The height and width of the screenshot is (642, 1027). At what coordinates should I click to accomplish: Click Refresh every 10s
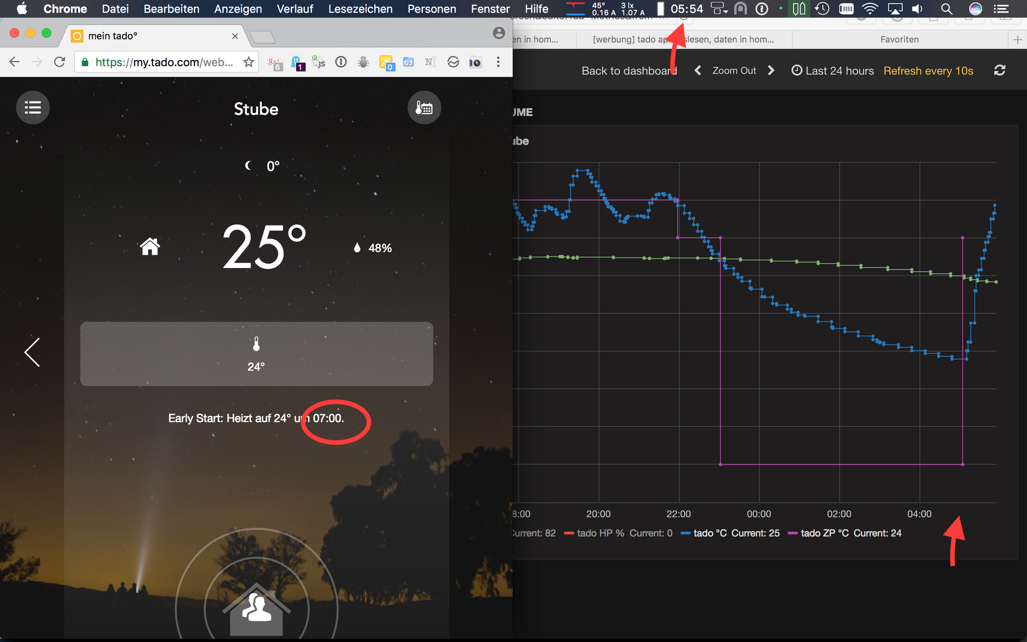point(928,71)
